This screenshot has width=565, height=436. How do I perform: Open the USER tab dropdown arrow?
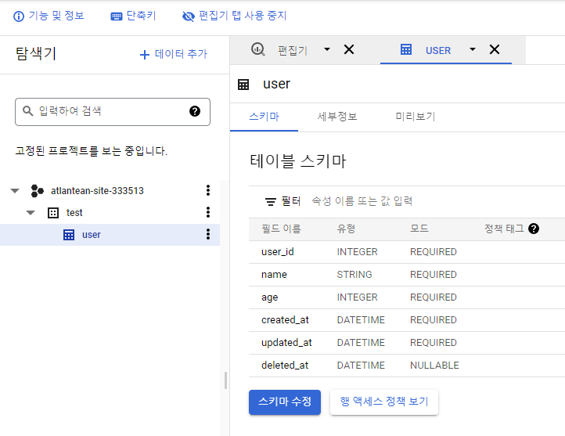[x=473, y=49]
